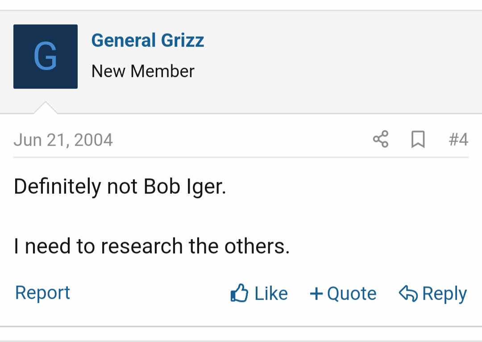Open the General Grizz avatar
The image size is (482, 342).
[x=46, y=57]
